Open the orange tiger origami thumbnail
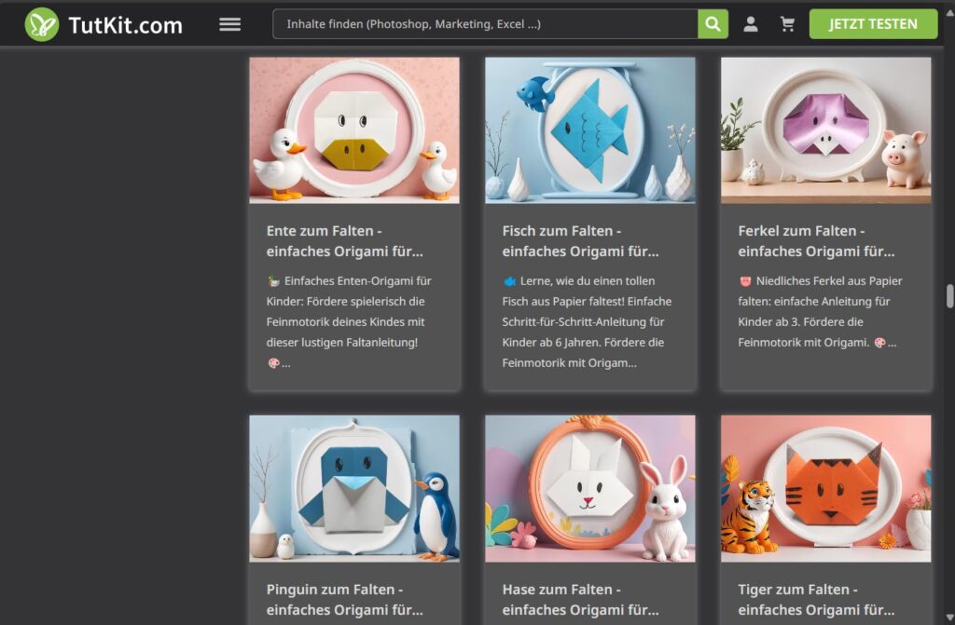Image resolution: width=955 pixels, height=625 pixels. click(826, 489)
